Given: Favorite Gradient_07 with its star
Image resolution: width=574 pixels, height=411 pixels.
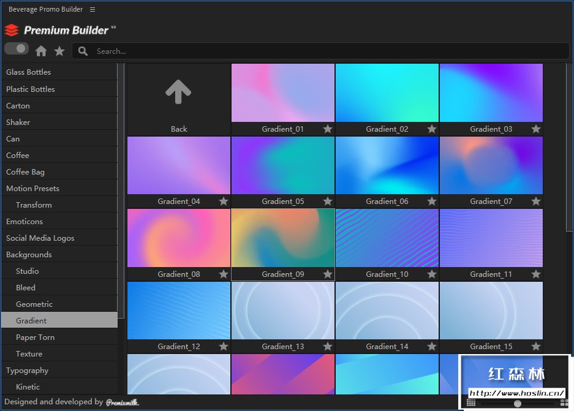Looking at the screenshot, I should click(536, 202).
